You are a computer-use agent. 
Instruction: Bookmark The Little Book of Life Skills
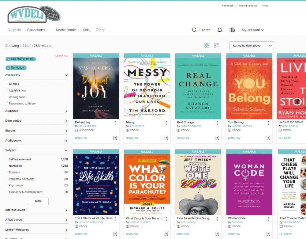[115, 234]
